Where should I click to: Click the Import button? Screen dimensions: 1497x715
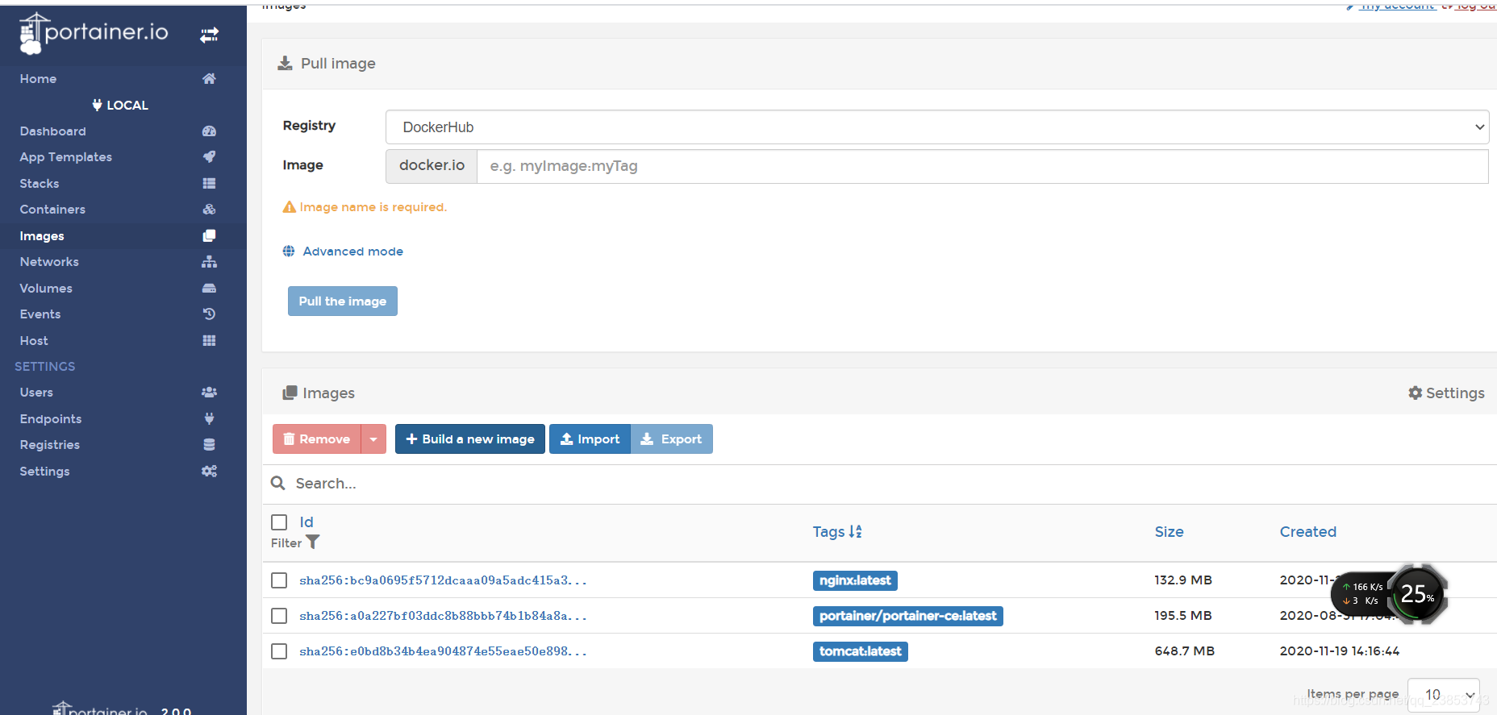point(590,439)
